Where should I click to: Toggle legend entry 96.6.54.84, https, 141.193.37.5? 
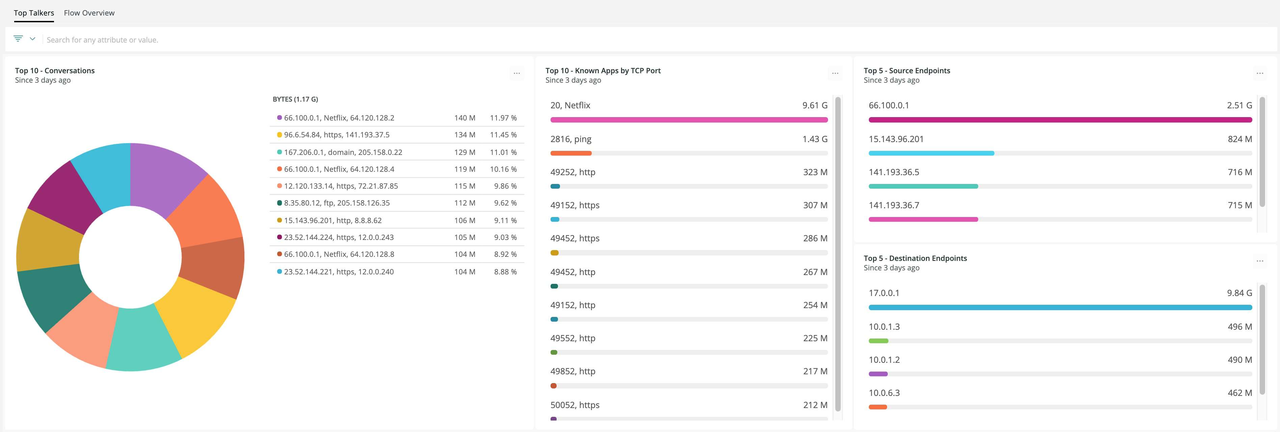click(x=337, y=135)
